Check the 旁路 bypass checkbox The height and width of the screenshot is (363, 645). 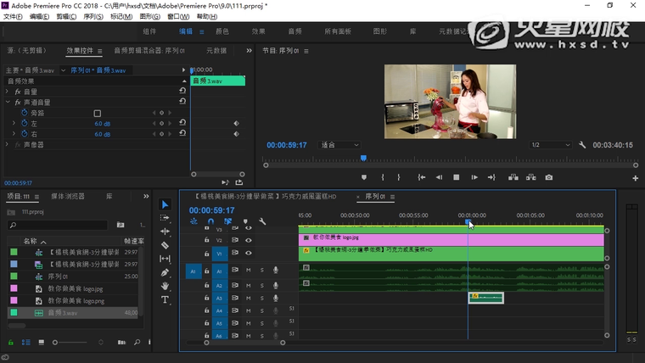click(x=98, y=113)
